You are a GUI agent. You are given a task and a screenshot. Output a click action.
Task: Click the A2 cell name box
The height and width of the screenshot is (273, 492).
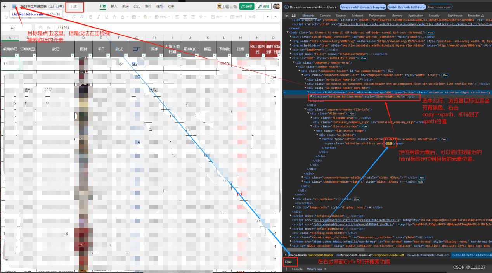(13, 28)
